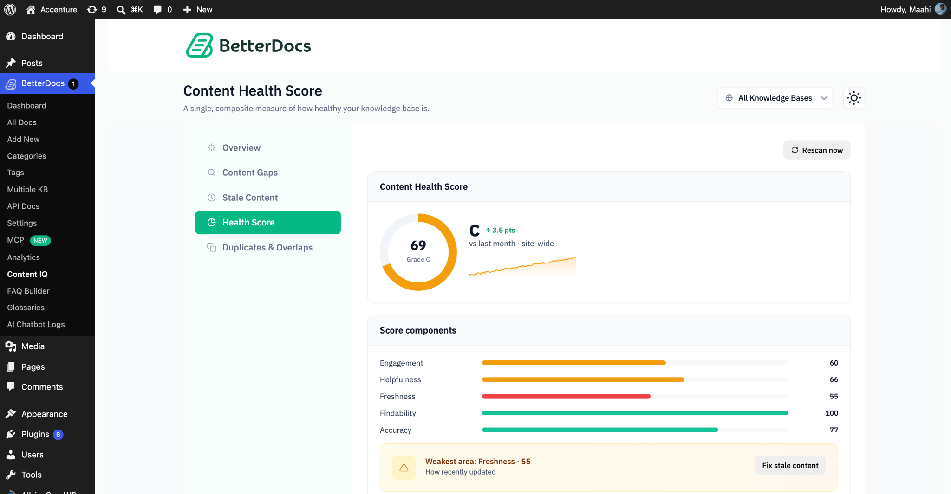Click the Content Gaps magnifier icon
951x494 pixels.
coord(211,173)
